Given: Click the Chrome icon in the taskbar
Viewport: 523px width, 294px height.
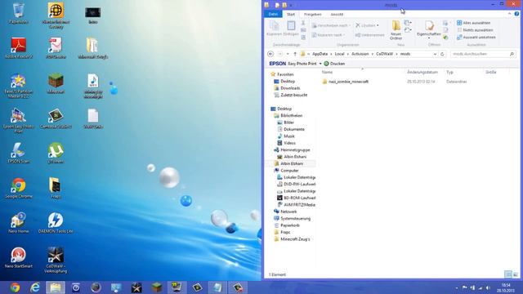Looking at the screenshot, I should [x=15, y=287].
